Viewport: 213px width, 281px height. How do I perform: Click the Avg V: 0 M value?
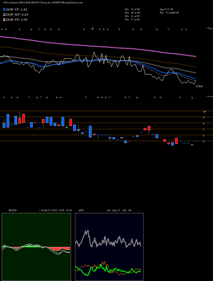tap(166, 9)
